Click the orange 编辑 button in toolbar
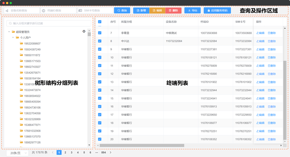Image resolution: width=290 pixels, height=157 pixels. pos(157,11)
